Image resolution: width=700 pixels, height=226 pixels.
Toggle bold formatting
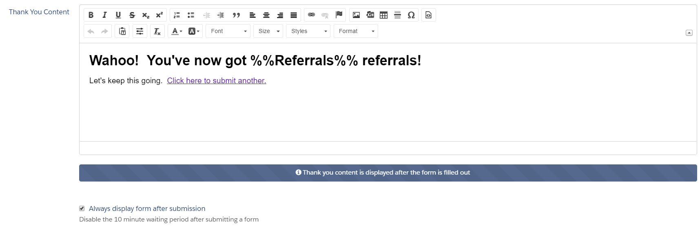click(x=91, y=15)
